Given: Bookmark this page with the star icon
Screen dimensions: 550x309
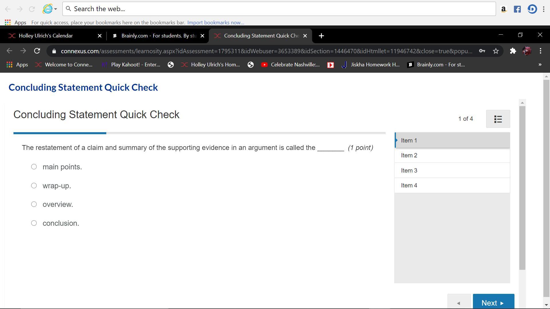Looking at the screenshot, I should [x=496, y=51].
